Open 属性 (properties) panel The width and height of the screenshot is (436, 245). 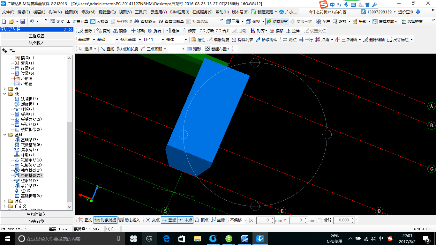pyautogui.click(x=198, y=40)
